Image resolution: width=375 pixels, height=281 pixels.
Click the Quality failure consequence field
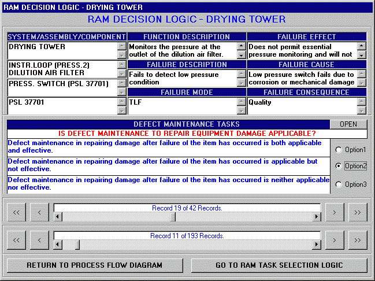pyautogui.click(x=303, y=106)
